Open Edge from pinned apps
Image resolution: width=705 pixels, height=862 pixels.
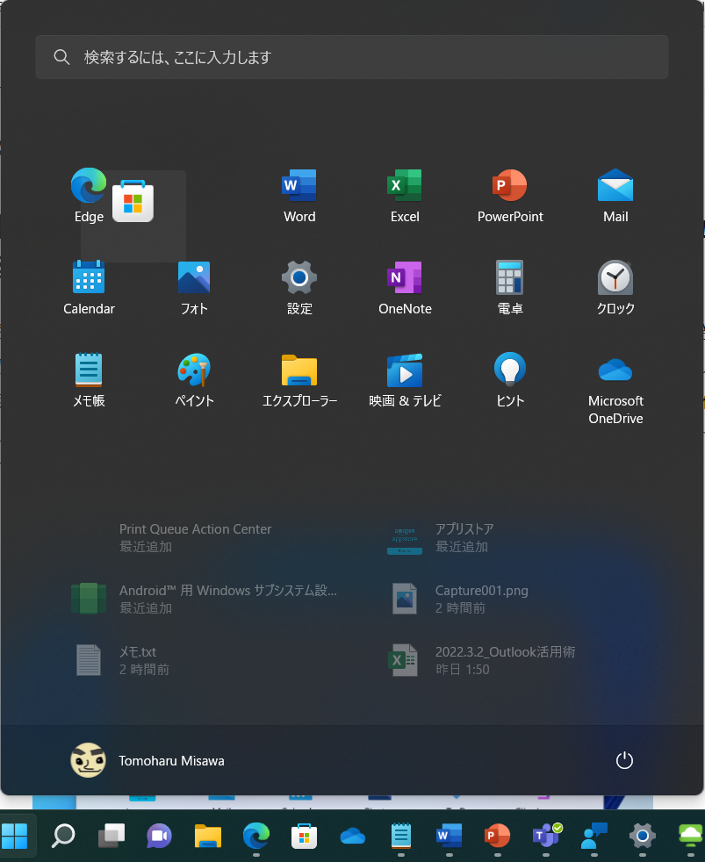(x=89, y=196)
